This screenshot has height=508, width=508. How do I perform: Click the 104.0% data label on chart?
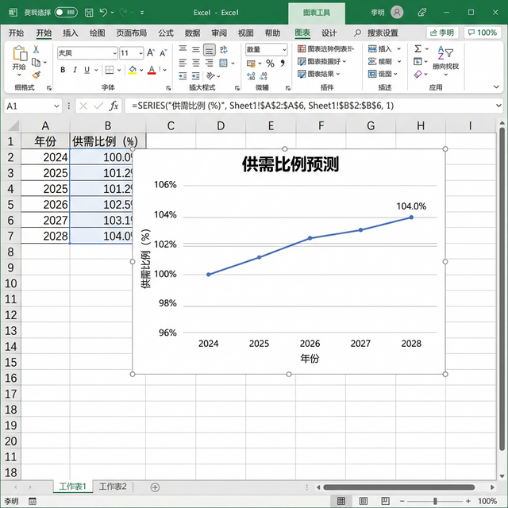pos(411,206)
